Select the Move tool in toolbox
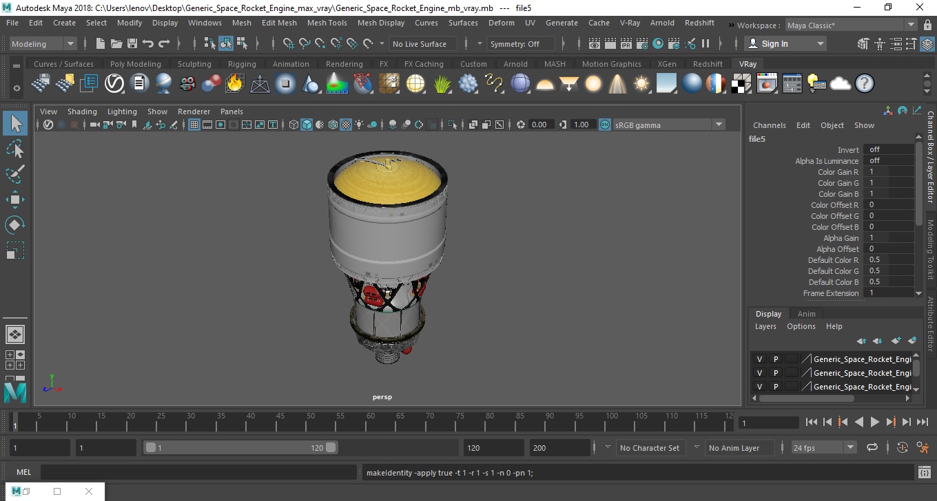Viewport: 937px width, 501px height. (15, 200)
